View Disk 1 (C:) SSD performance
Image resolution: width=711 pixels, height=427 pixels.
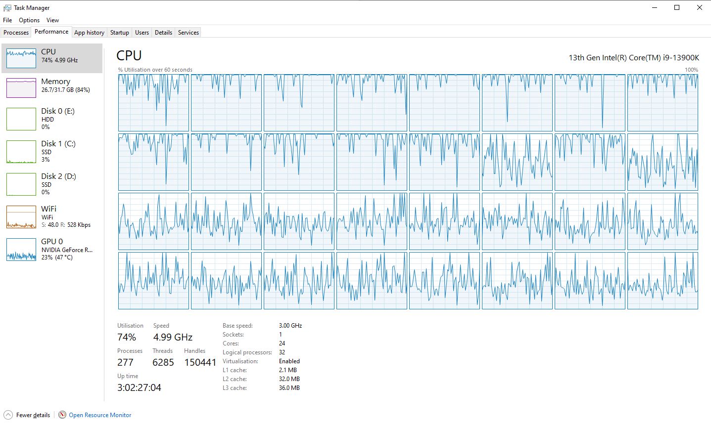click(x=52, y=151)
